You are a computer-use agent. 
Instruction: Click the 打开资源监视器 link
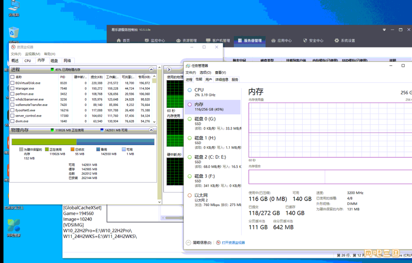tap(233, 243)
